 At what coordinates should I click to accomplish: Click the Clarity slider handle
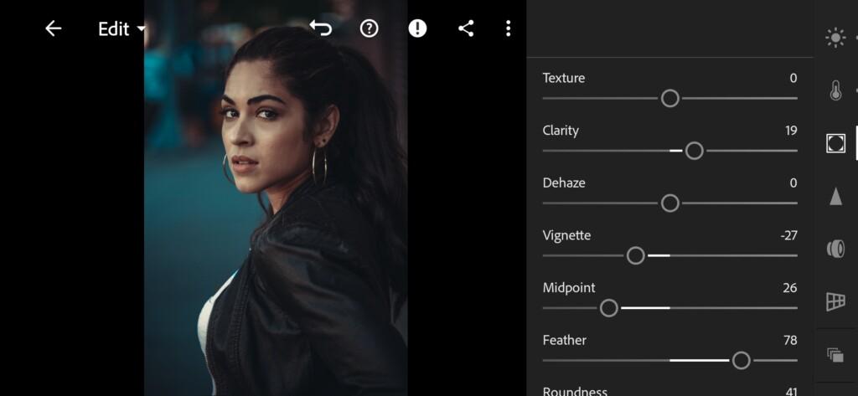[694, 151]
